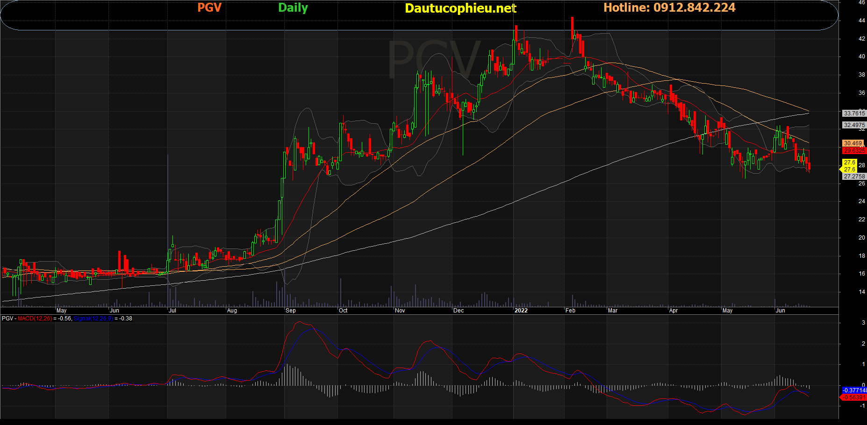This screenshot has width=867, height=425.
Task: Click the yellow 27.6 last price marker
Action: coord(849,166)
